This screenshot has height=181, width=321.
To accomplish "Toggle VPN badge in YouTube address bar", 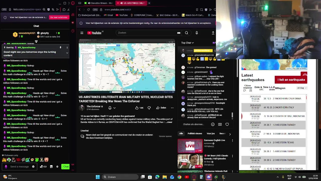I will (95, 10).
